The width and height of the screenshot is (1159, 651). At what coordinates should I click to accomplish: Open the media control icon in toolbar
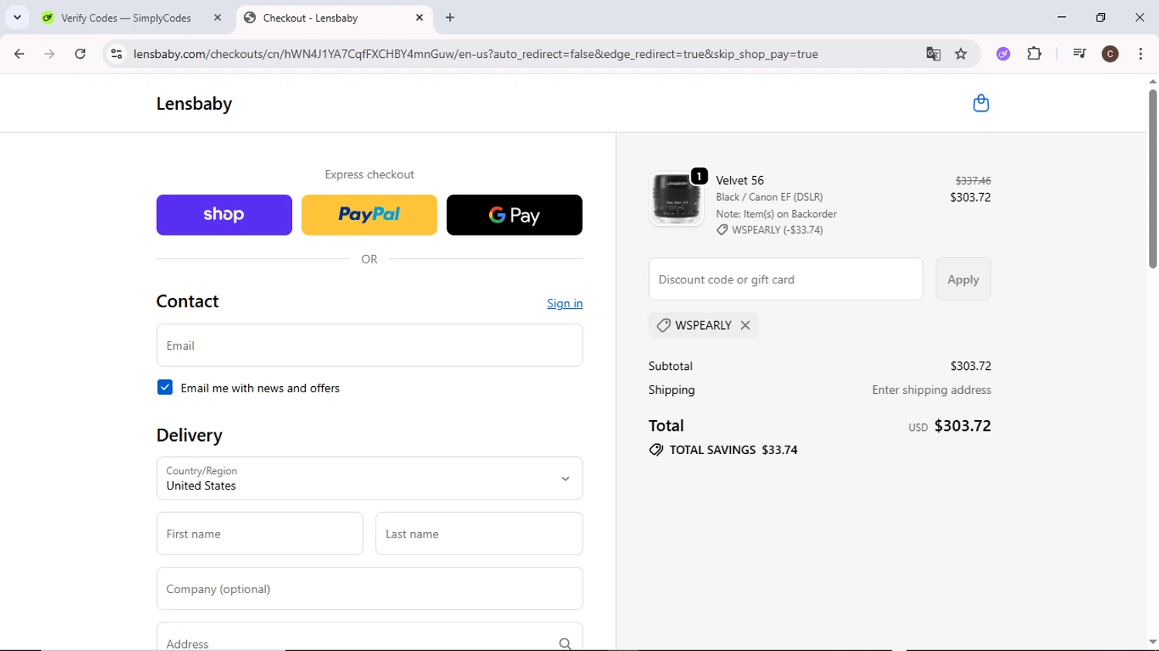click(1079, 54)
